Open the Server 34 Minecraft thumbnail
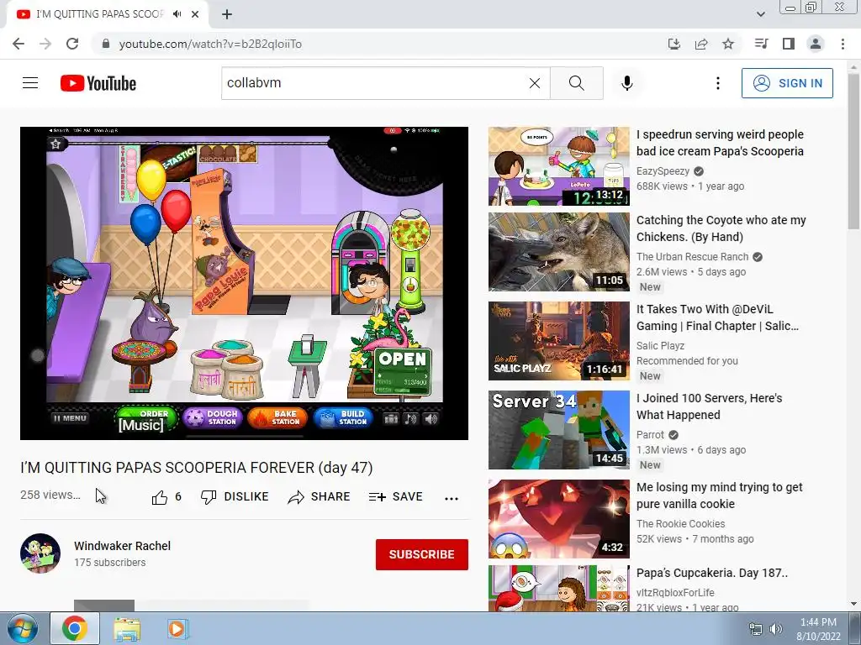 [x=559, y=430]
